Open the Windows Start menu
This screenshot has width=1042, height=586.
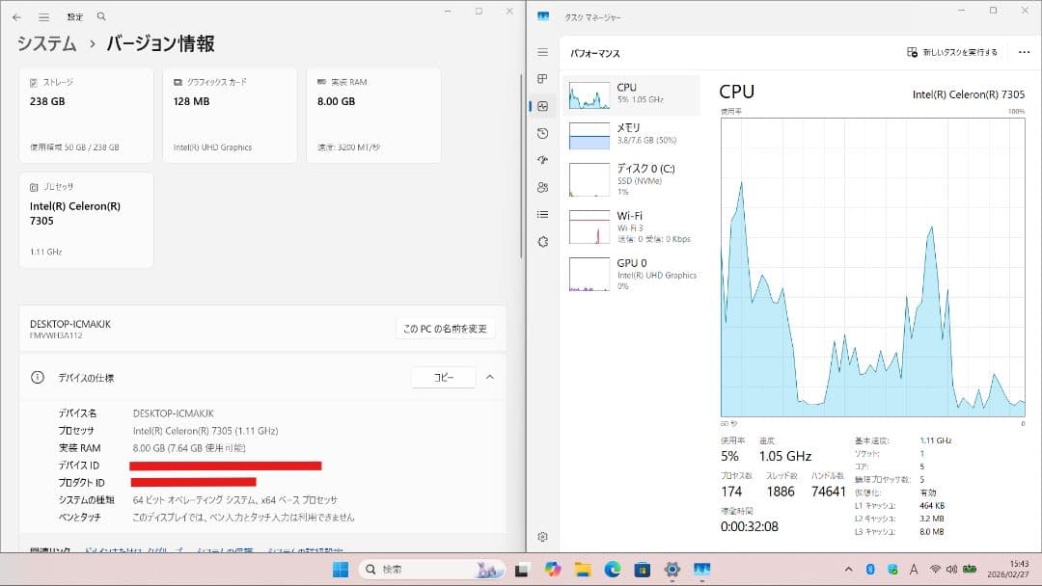(341, 570)
